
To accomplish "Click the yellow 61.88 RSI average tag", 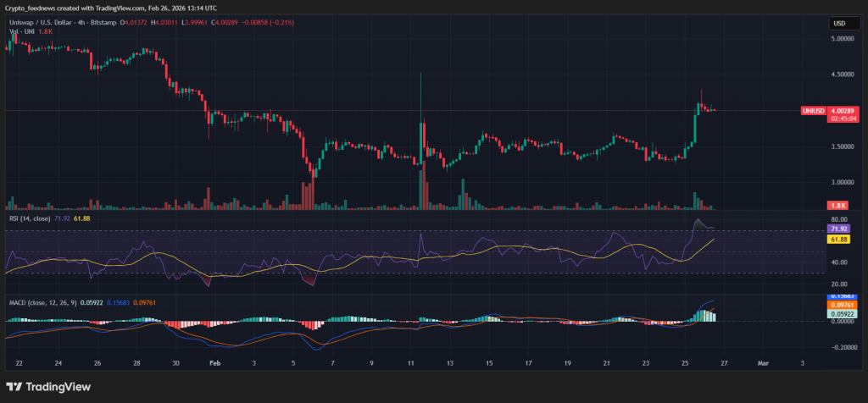I will 839,240.
